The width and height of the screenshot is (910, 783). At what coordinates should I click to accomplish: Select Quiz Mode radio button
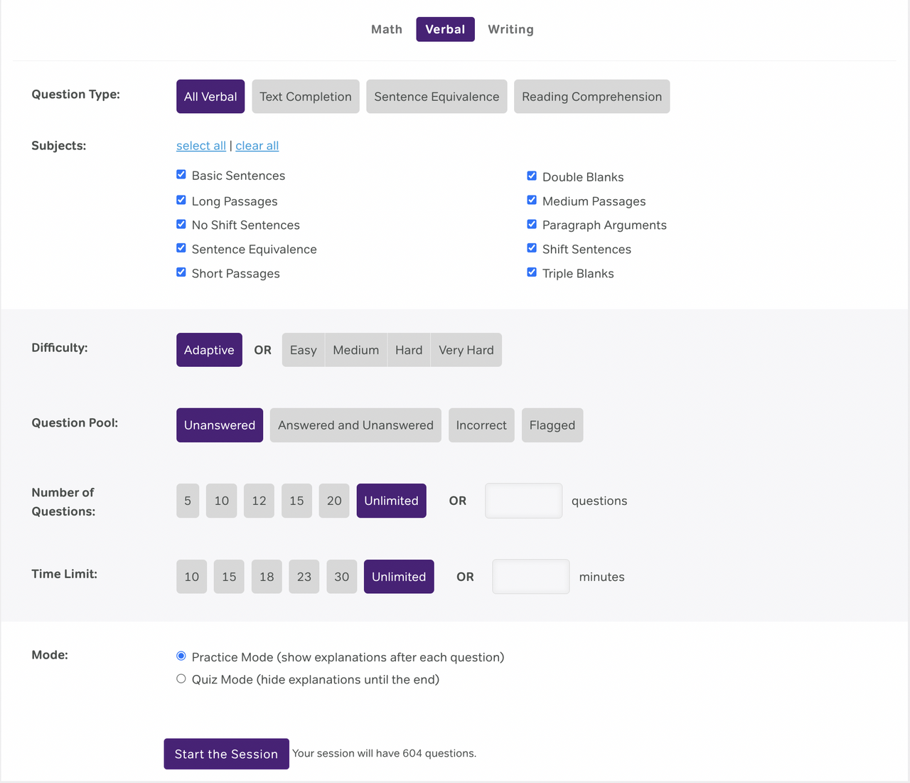[x=181, y=679]
